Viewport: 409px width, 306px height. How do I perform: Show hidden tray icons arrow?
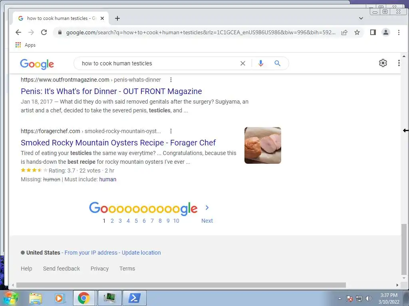pos(340,298)
